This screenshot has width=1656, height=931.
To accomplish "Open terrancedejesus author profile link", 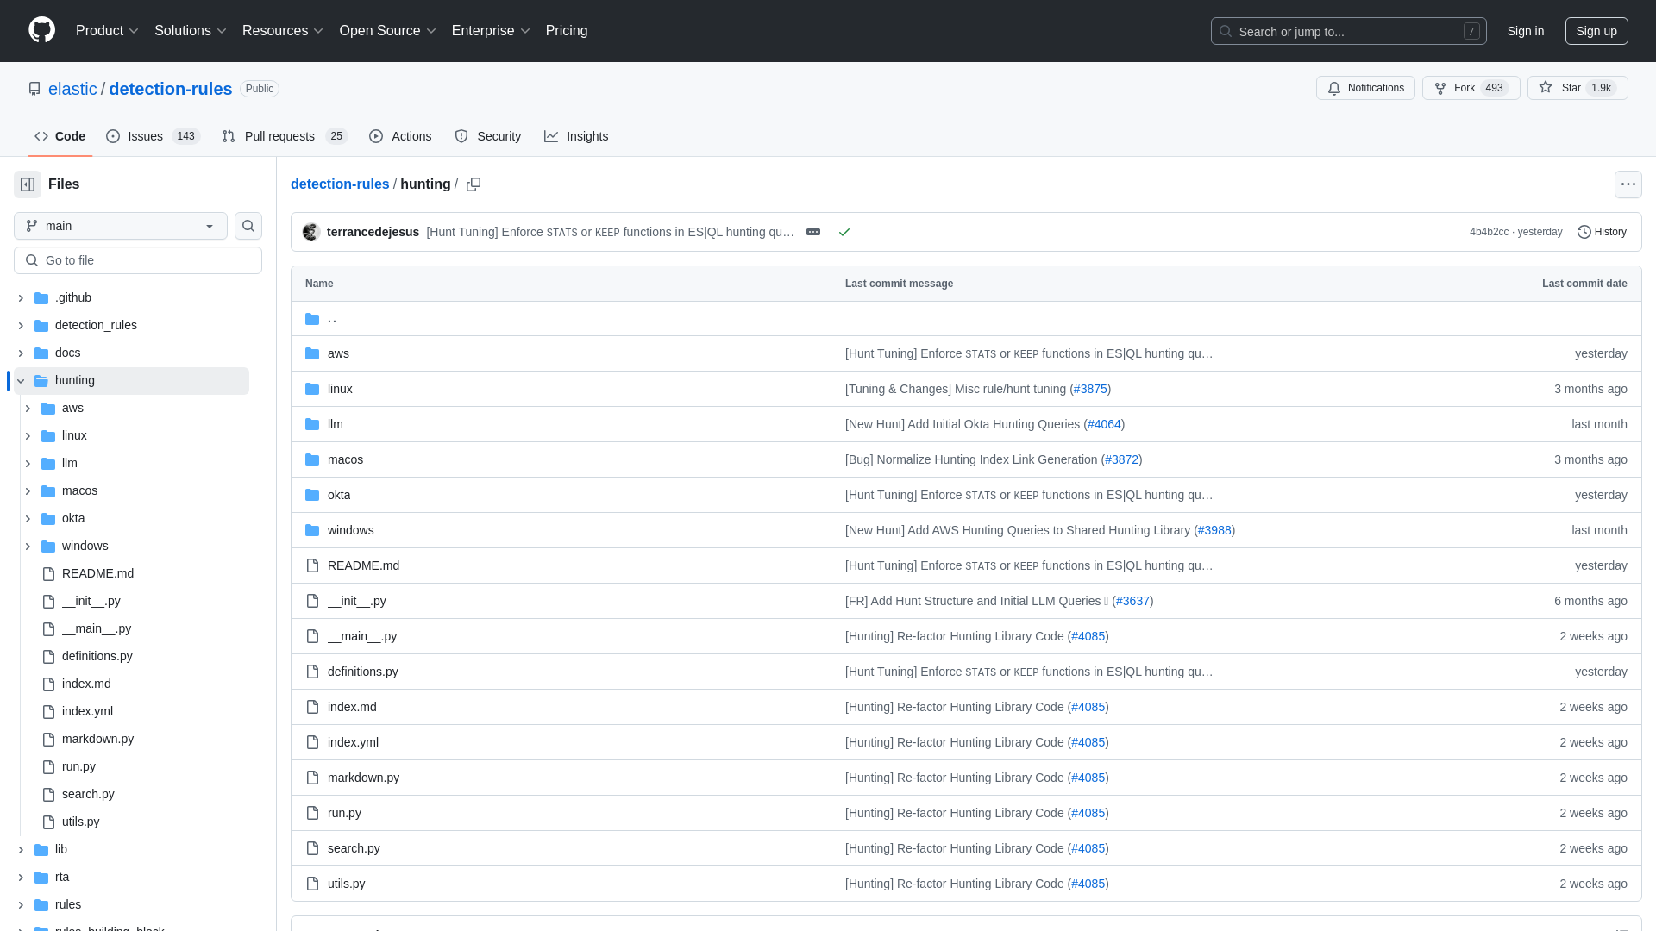I will coord(373,232).
